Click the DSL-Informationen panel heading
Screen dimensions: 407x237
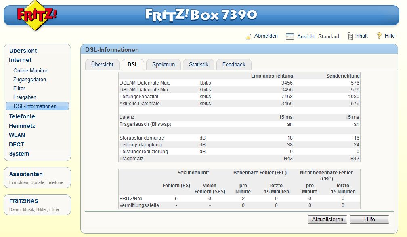112,50
